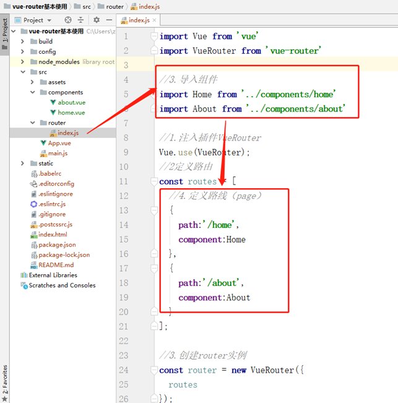The height and width of the screenshot is (403, 398).
Task: Click the locate/scroll-from-source target icon
Action: click(x=68, y=20)
